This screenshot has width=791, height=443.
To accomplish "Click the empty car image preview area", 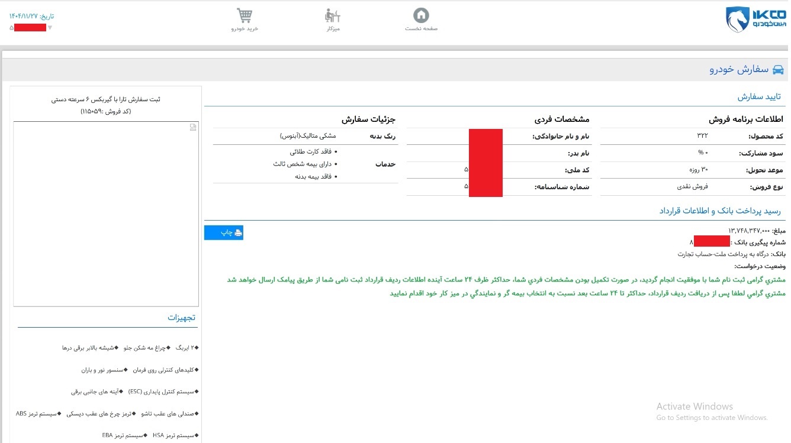I will pos(106,214).
